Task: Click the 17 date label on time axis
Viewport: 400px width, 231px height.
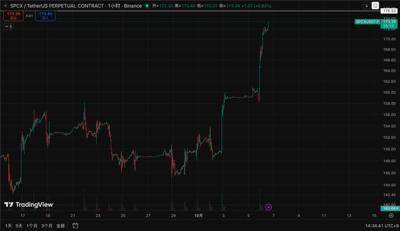Action: 23,216
